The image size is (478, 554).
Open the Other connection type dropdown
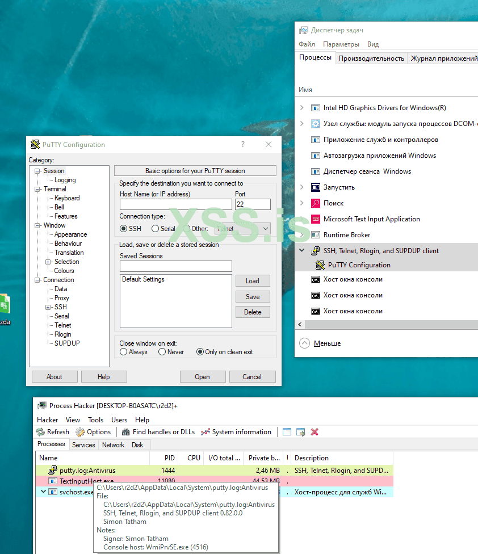click(242, 229)
